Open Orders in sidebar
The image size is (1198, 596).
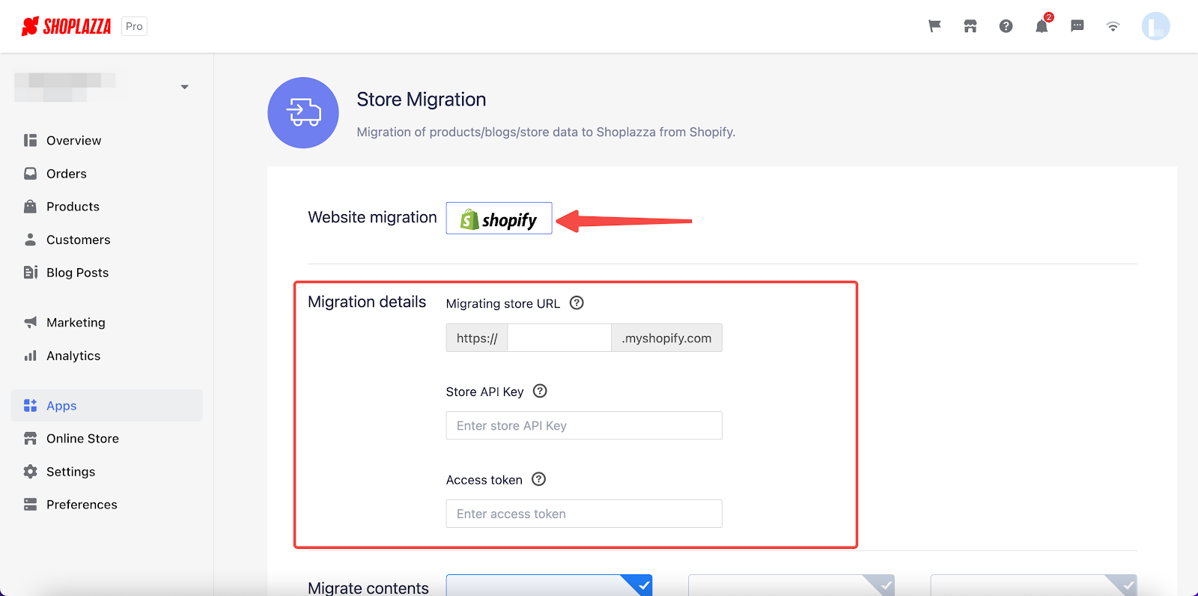click(106, 174)
